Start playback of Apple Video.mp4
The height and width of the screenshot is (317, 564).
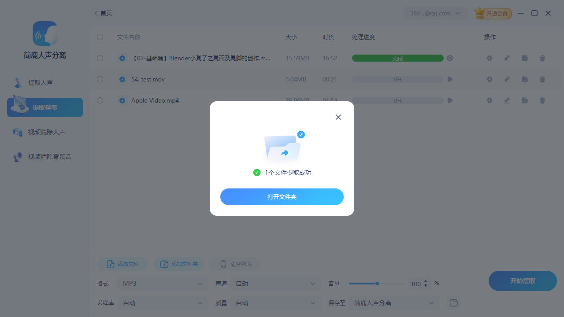449,100
